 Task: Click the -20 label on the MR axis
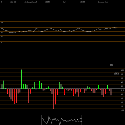pyautogui.click(x=122, y=94)
